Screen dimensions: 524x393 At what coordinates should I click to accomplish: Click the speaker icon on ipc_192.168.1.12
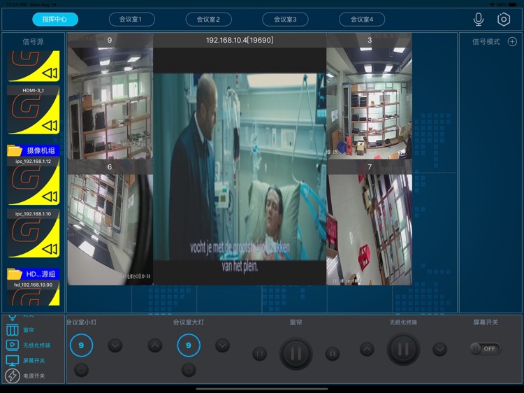coord(50,196)
